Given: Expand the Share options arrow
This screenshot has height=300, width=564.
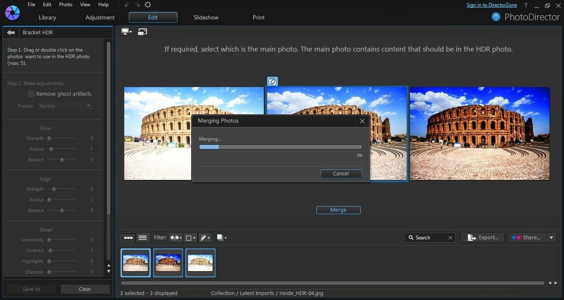Looking at the screenshot, I should (x=551, y=238).
